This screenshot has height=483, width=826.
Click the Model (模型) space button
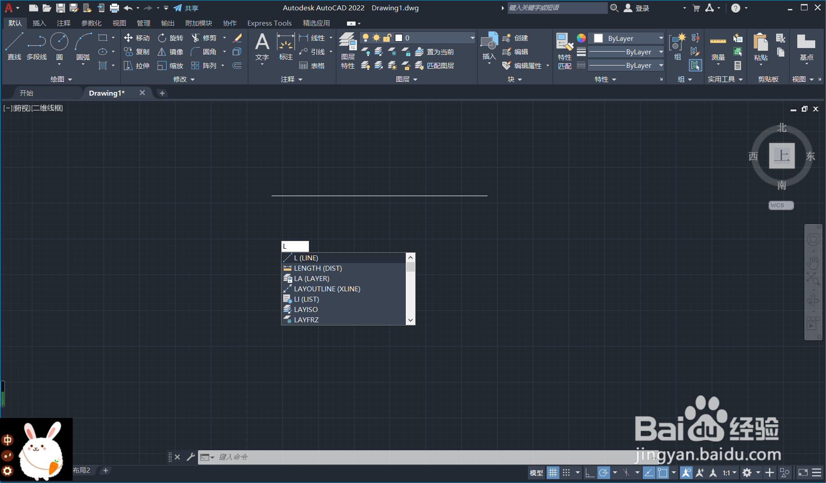point(536,473)
